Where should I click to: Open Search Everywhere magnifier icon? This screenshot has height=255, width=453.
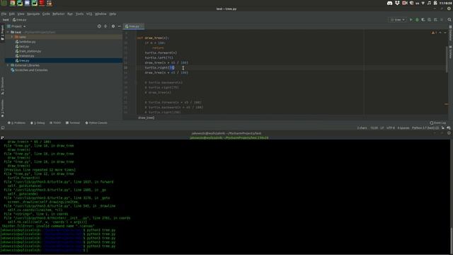(x=449, y=20)
